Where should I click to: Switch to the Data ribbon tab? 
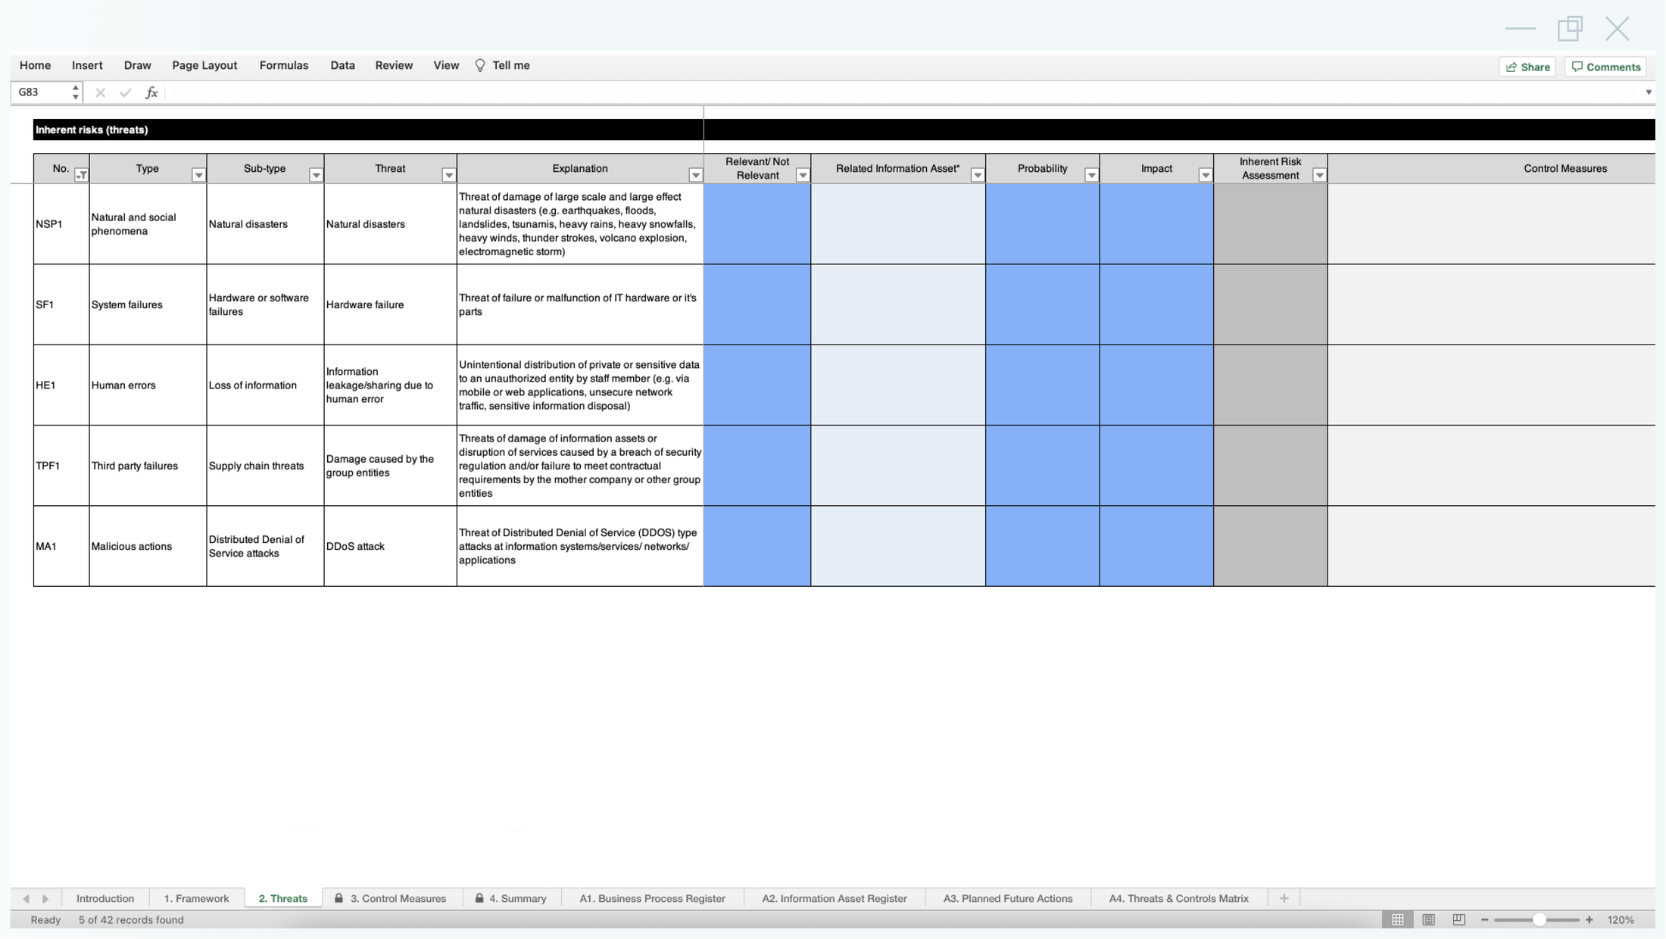[342, 65]
